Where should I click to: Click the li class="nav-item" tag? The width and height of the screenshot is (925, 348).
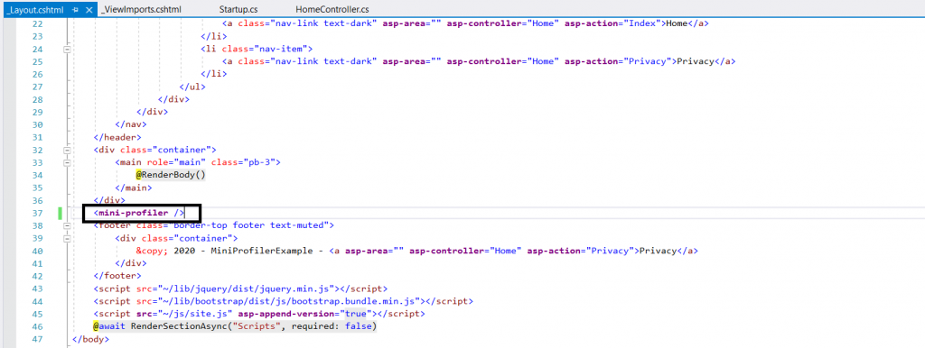click(257, 50)
